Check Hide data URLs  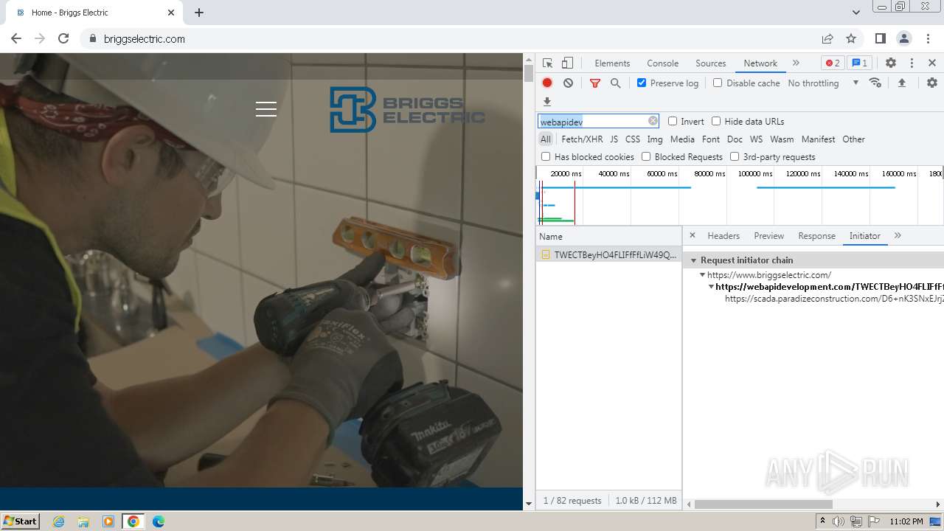(x=716, y=121)
